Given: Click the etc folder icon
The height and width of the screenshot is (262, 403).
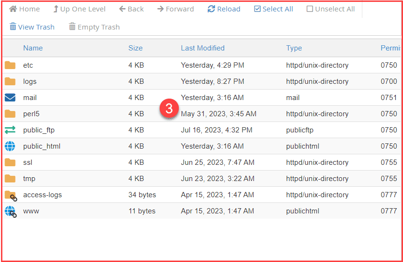Looking at the screenshot, I should point(10,65).
